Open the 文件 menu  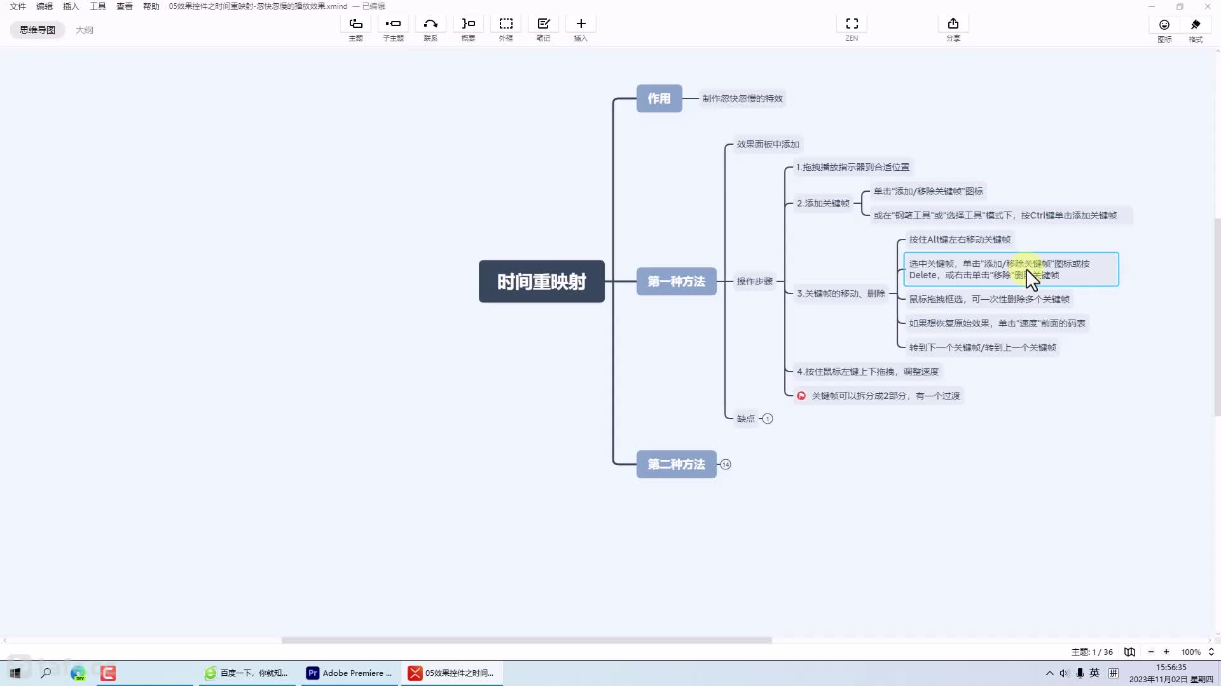(x=18, y=6)
